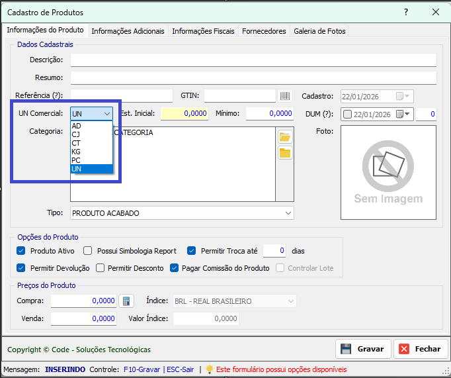Click the DUM numeric field
This screenshot has height=378, width=451.
coord(426,115)
